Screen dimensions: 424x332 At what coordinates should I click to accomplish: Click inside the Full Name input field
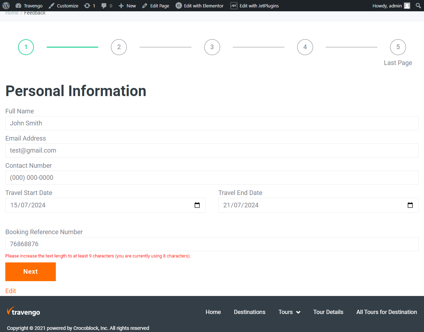pos(212,123)
